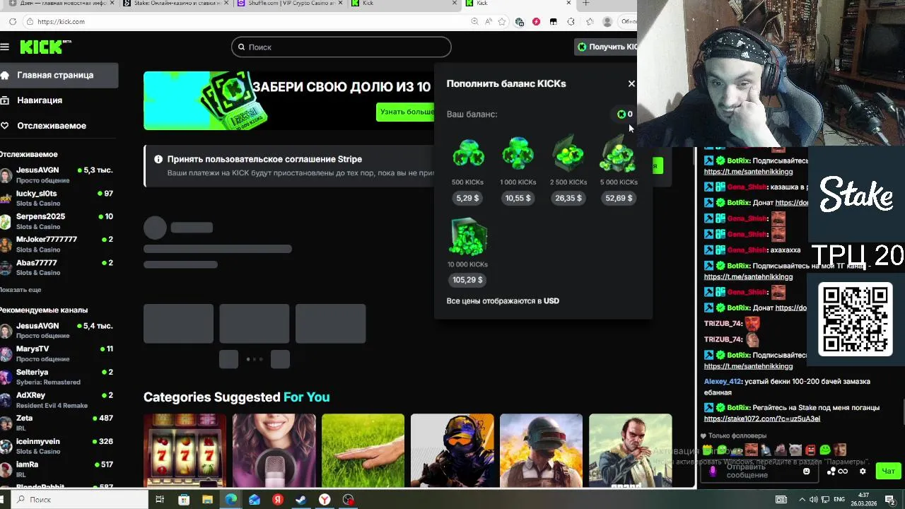Buy 5 000 KICKs for 52,69 $
905x509 pixels.
(619, 198)
